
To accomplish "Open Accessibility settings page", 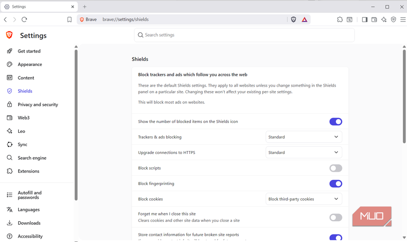I will tap(30, 236).
